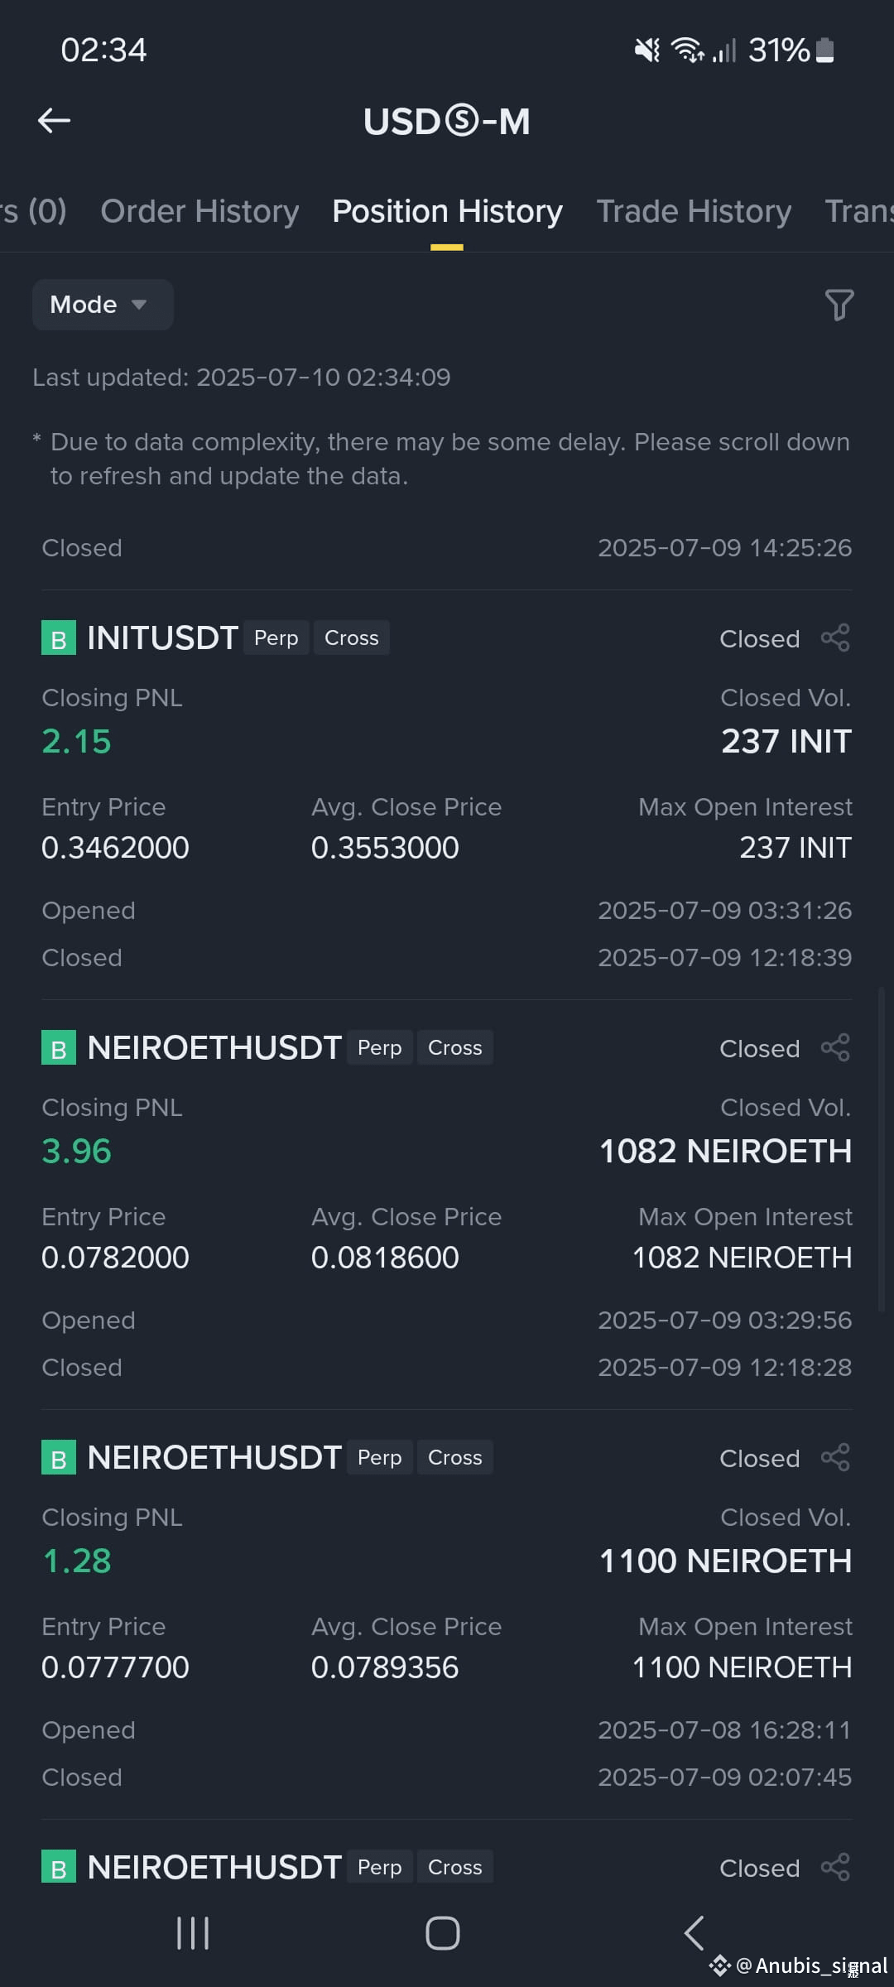Switch to the Order History tab

click(199, 212)
